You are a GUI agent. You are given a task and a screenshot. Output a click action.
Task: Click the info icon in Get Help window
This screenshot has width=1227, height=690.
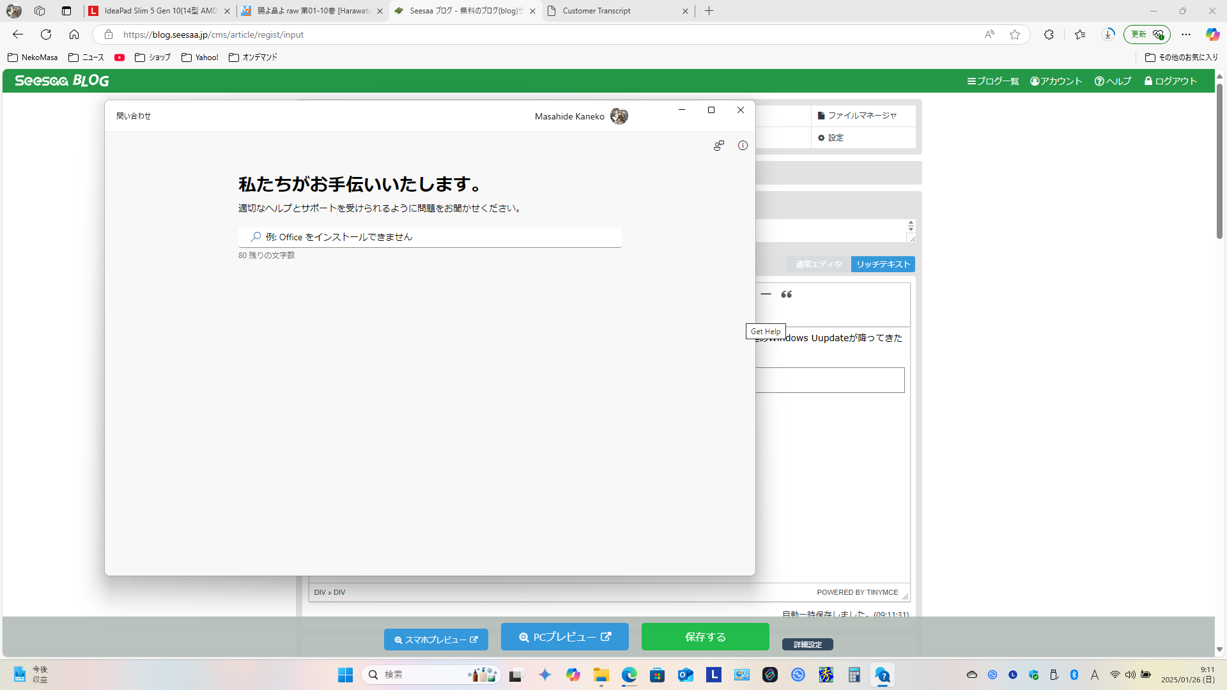click(x=743, y=146)
